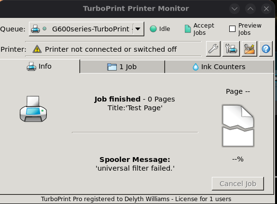Open printer setup tools icon
Viewport: 277px width, 204px height.
(231, 49)
